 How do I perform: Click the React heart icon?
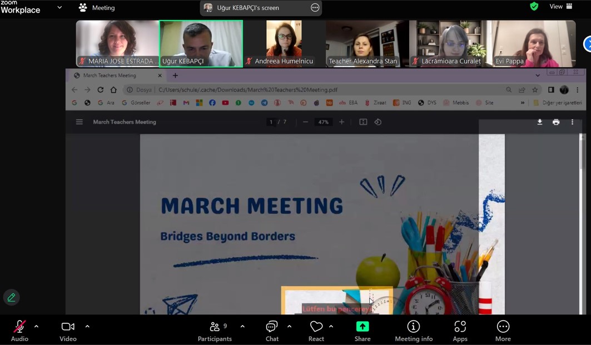[316, 331]
